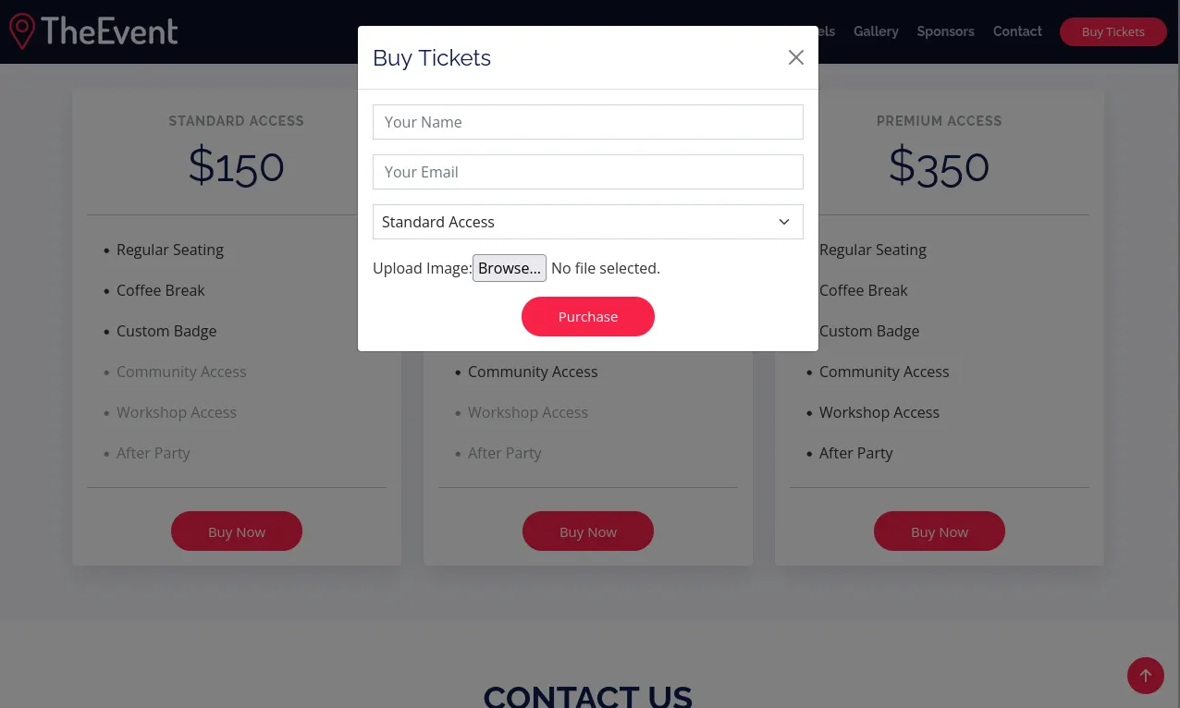Click Buy Now on the middle pricing card
Screen dimensions: 1180x708
click(x=587, y=531)
